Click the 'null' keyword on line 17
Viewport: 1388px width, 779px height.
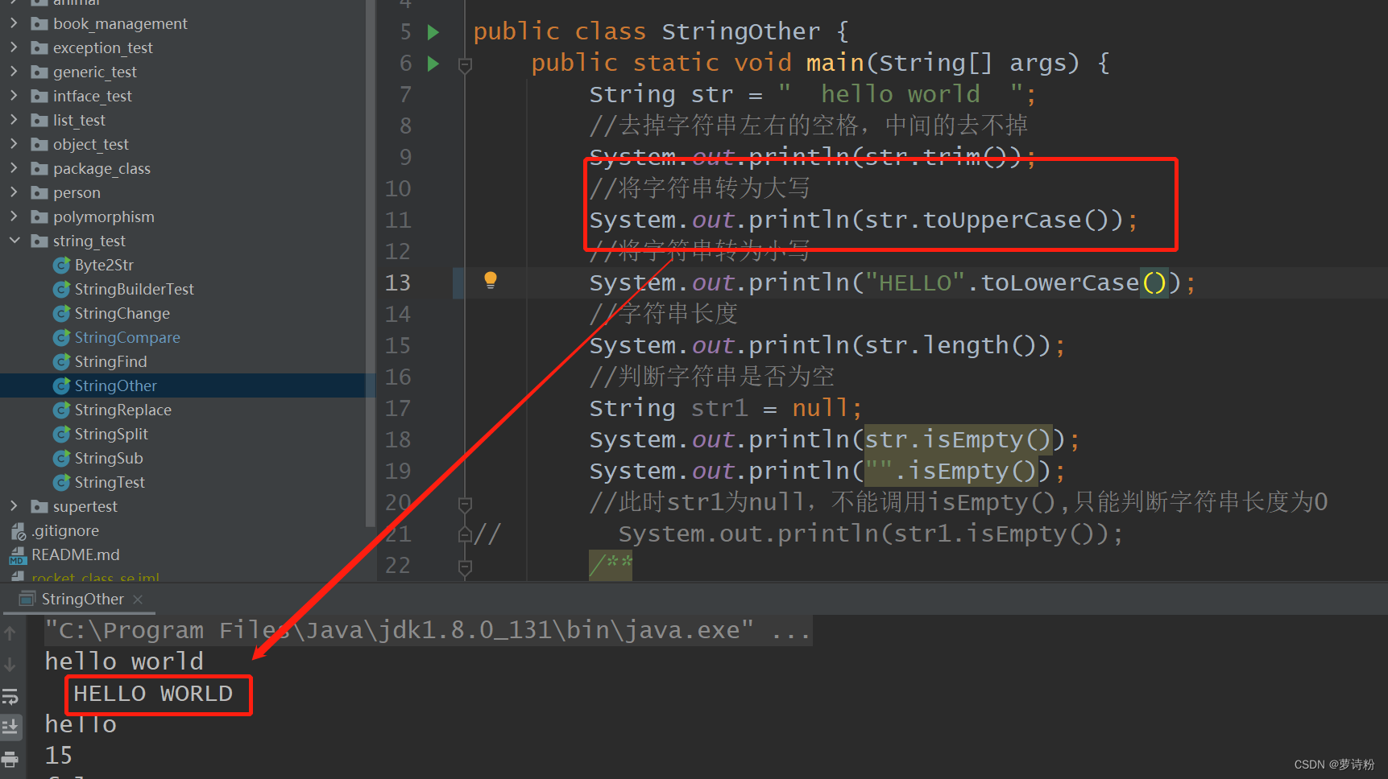coord(820,408)
